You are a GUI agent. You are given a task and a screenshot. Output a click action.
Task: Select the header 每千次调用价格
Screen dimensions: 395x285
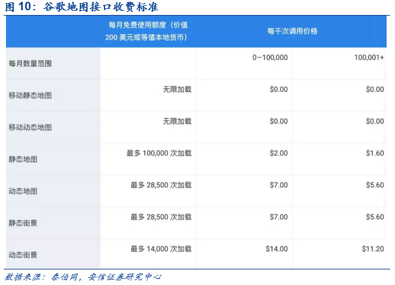[292, 31]
